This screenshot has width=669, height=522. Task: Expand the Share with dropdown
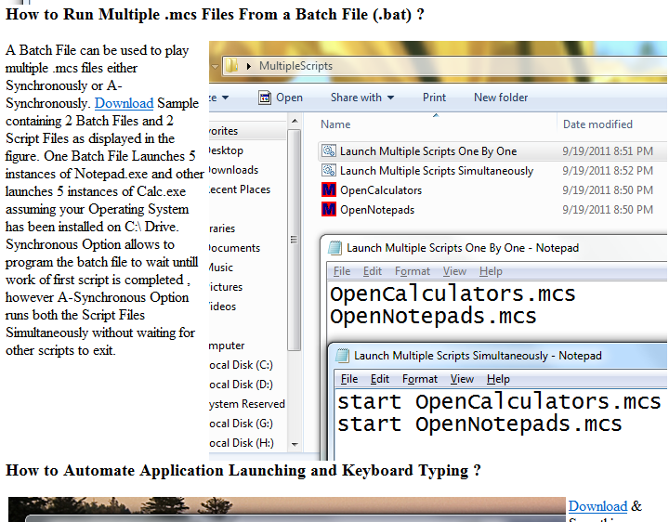361,98
